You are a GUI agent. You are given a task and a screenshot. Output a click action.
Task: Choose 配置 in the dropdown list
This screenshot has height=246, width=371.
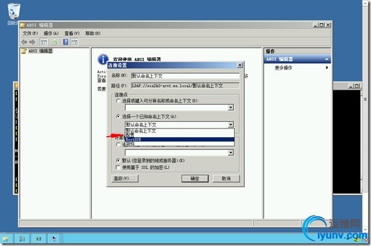tap(180, 135)
